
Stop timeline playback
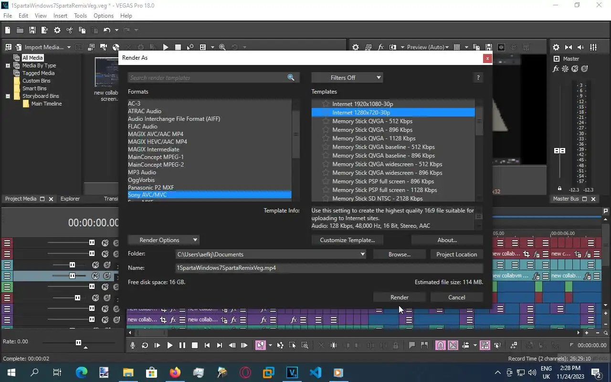[195, 345]
